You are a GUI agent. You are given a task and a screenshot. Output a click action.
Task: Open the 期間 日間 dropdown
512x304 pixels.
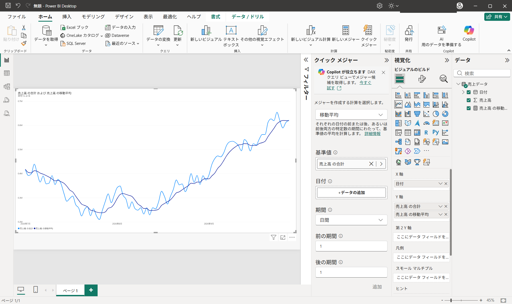[351, 220]
